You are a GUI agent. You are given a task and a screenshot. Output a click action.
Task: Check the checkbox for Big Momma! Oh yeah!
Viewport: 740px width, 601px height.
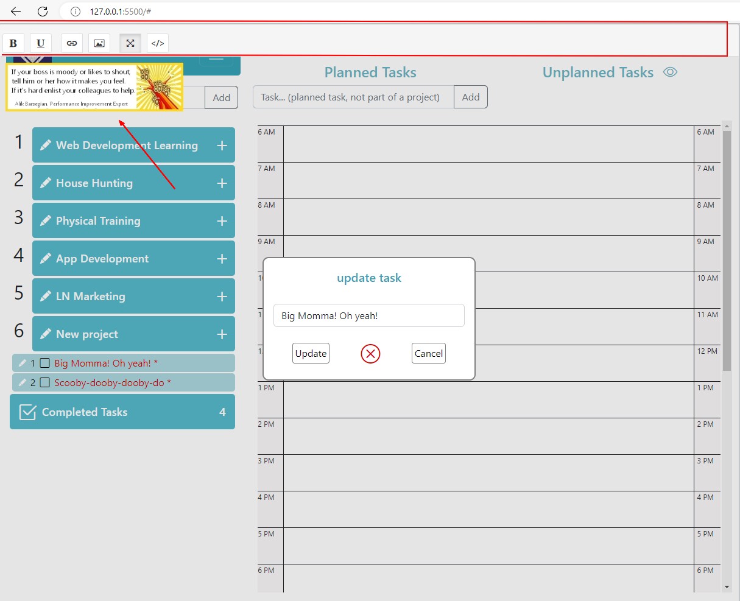[45, 363]
